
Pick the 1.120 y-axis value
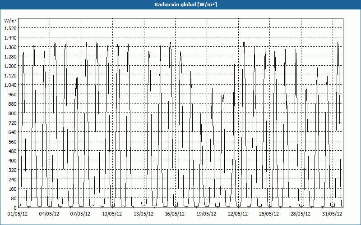coord(10,76)
